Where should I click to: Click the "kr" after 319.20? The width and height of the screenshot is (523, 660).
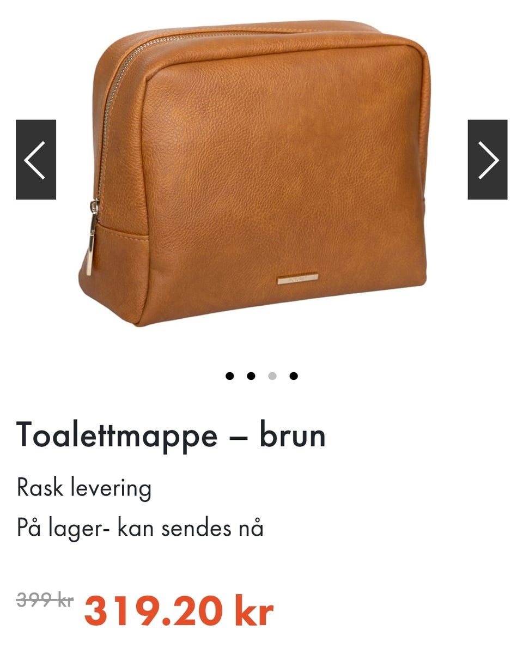coord(254,611)
